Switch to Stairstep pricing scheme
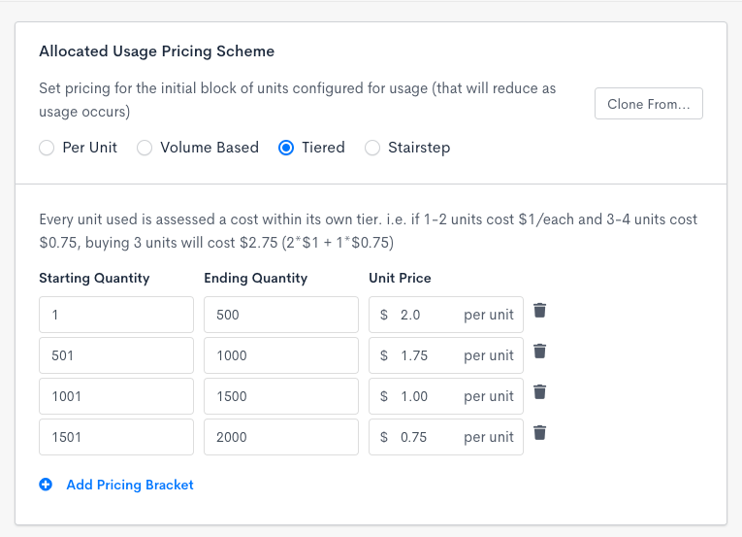The image size is (742, 537). (x=372, y=149)
